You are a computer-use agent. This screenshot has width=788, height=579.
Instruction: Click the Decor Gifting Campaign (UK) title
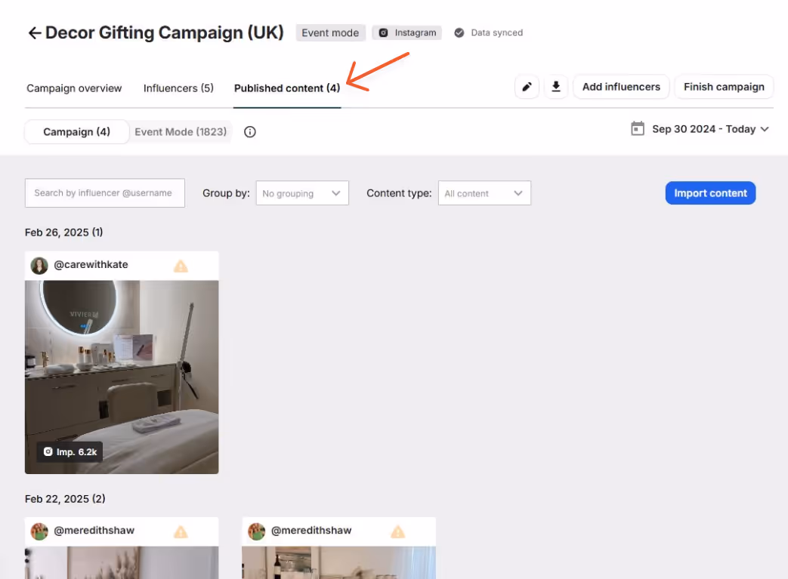[x=165, y=32]
